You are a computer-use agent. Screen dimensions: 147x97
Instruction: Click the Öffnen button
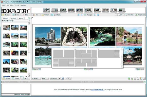click(45, 15)
